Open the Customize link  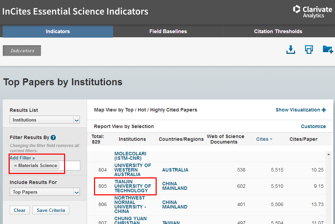click(313, 126)
